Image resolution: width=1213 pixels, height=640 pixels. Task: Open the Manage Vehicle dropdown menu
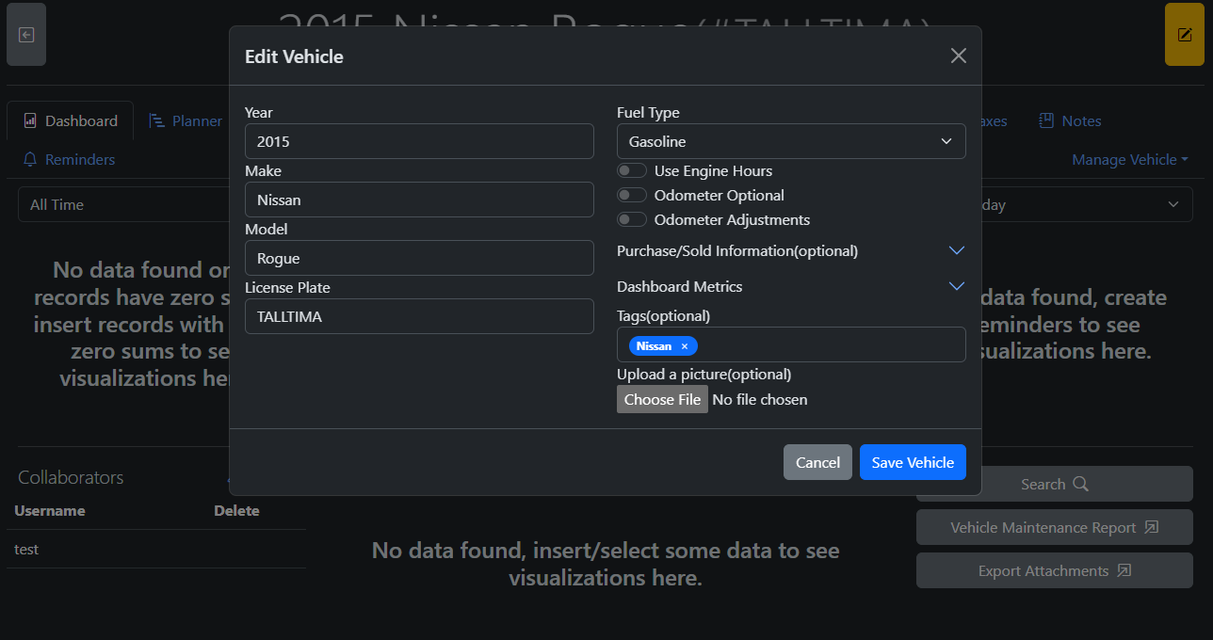point(1129,159)
